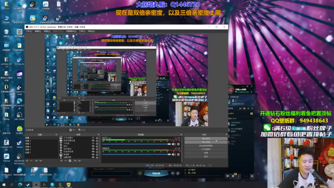334x188 pixels.
Task: Click the 停止录制 stop recording button
Action: click(x=206, y=142)
